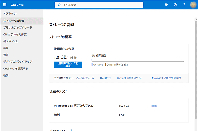Click the 1,024 GB plan value
Screen dimensions: 198x131
tap(124, 106)
